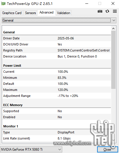Open the hamburger menu icon
This screenshot has width=119, height=153.
click(115, 11)
